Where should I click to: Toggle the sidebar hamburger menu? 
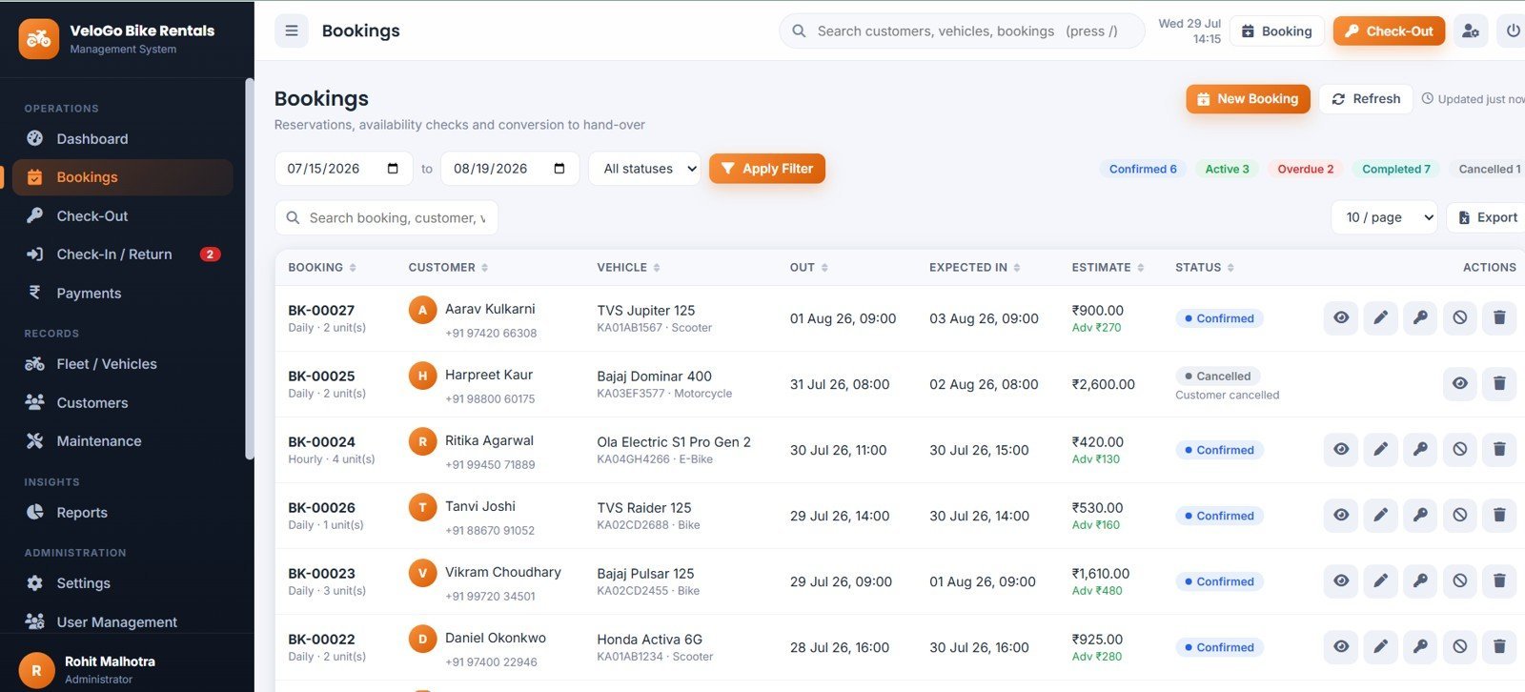[x=292, y=31]
